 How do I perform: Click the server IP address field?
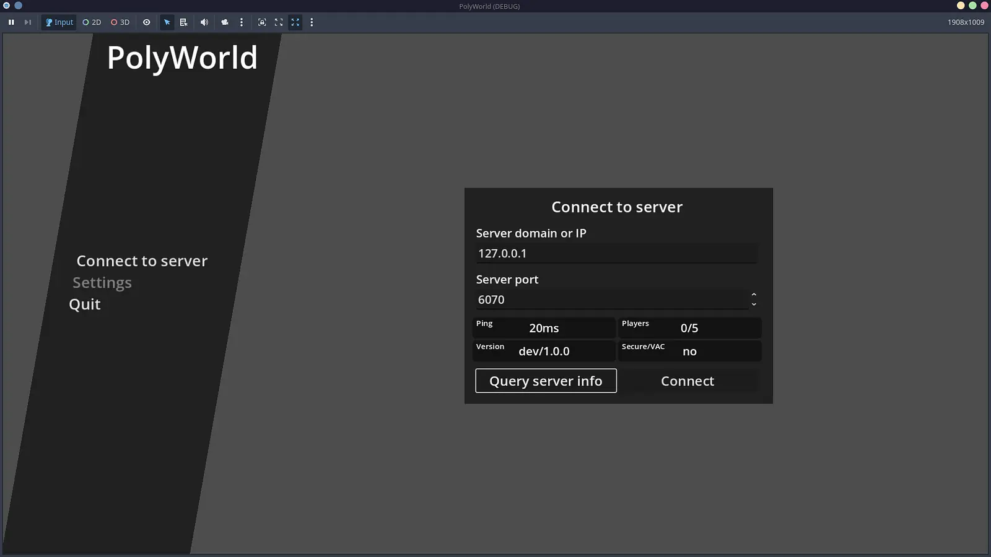pyautogui.click(x=616, y=253)
